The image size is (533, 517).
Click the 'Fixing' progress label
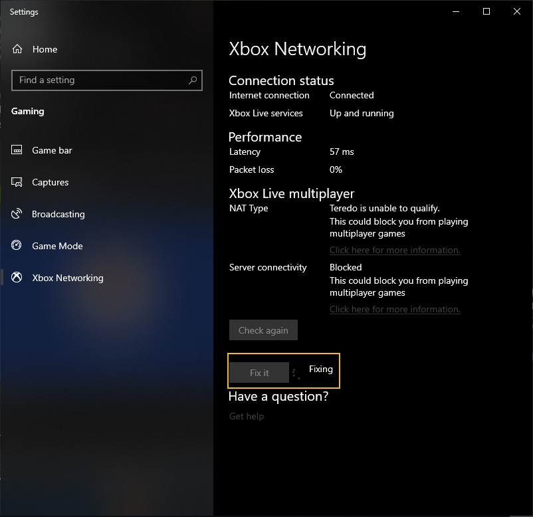[x=321, y=369]
